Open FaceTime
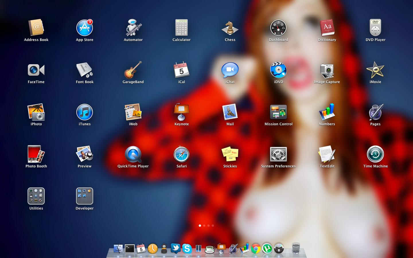The image size is (413, 258). point(36,70)
